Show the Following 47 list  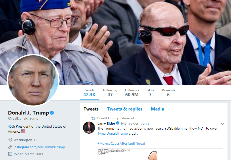coord(110,92)
